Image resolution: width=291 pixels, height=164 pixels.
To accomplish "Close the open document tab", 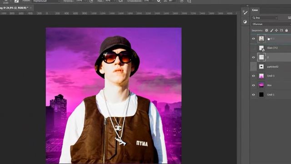I will 31,8.
